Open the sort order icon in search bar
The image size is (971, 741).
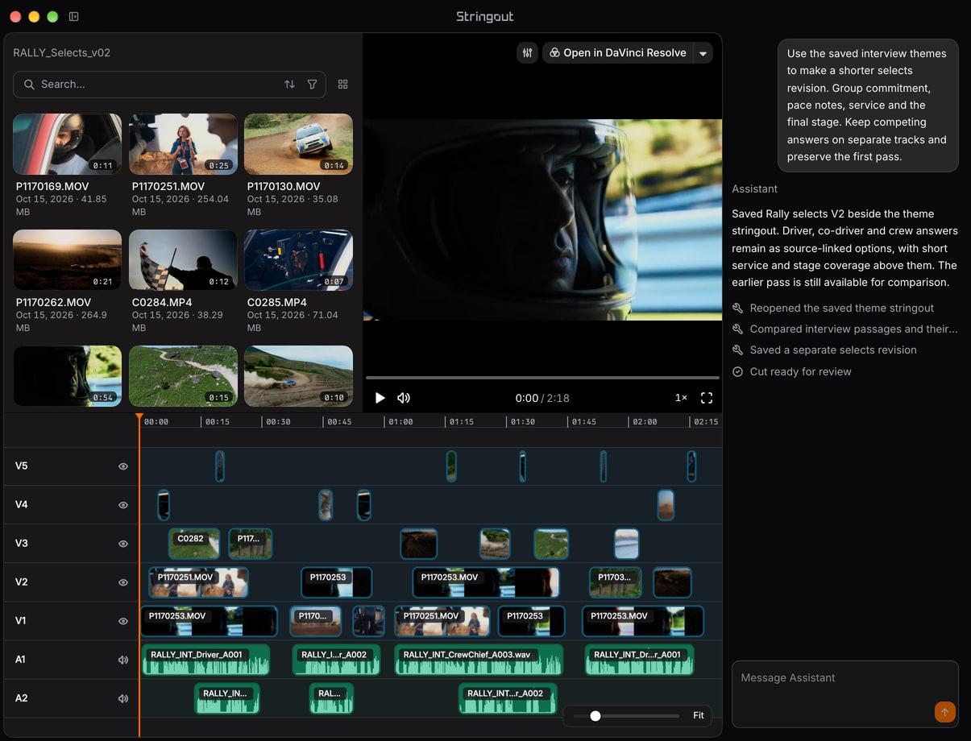289,84
